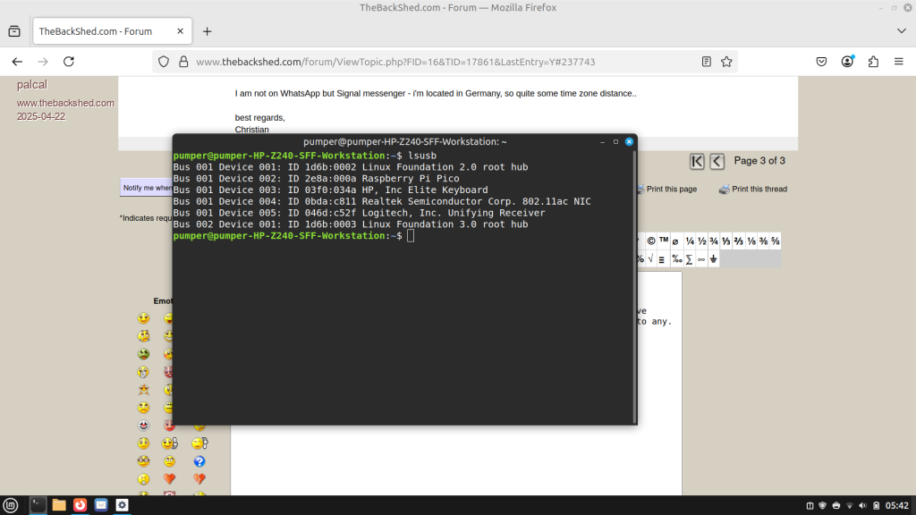The width and height of the screenshot is (916, 515).
Task: Expand the list all tabs chevron
Action: pyautogui.click(x=901, y=30)
